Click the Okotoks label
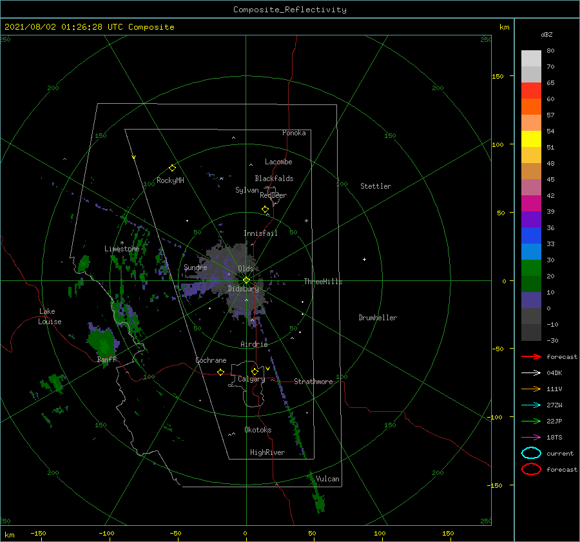The image size is (580, 542). click(x=258, y=430)
